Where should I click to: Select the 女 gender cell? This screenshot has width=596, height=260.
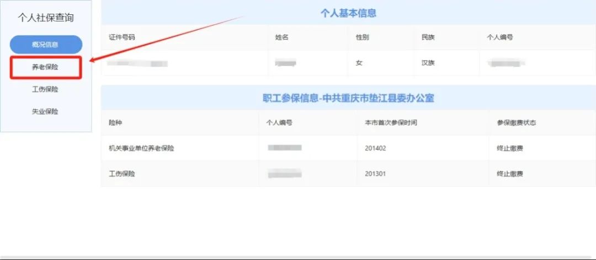pos(359,63)
